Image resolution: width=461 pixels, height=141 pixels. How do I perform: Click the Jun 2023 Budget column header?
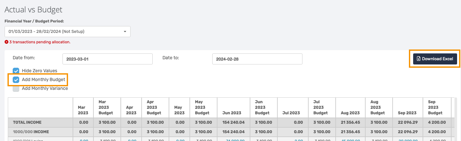(x=264, y=107)
